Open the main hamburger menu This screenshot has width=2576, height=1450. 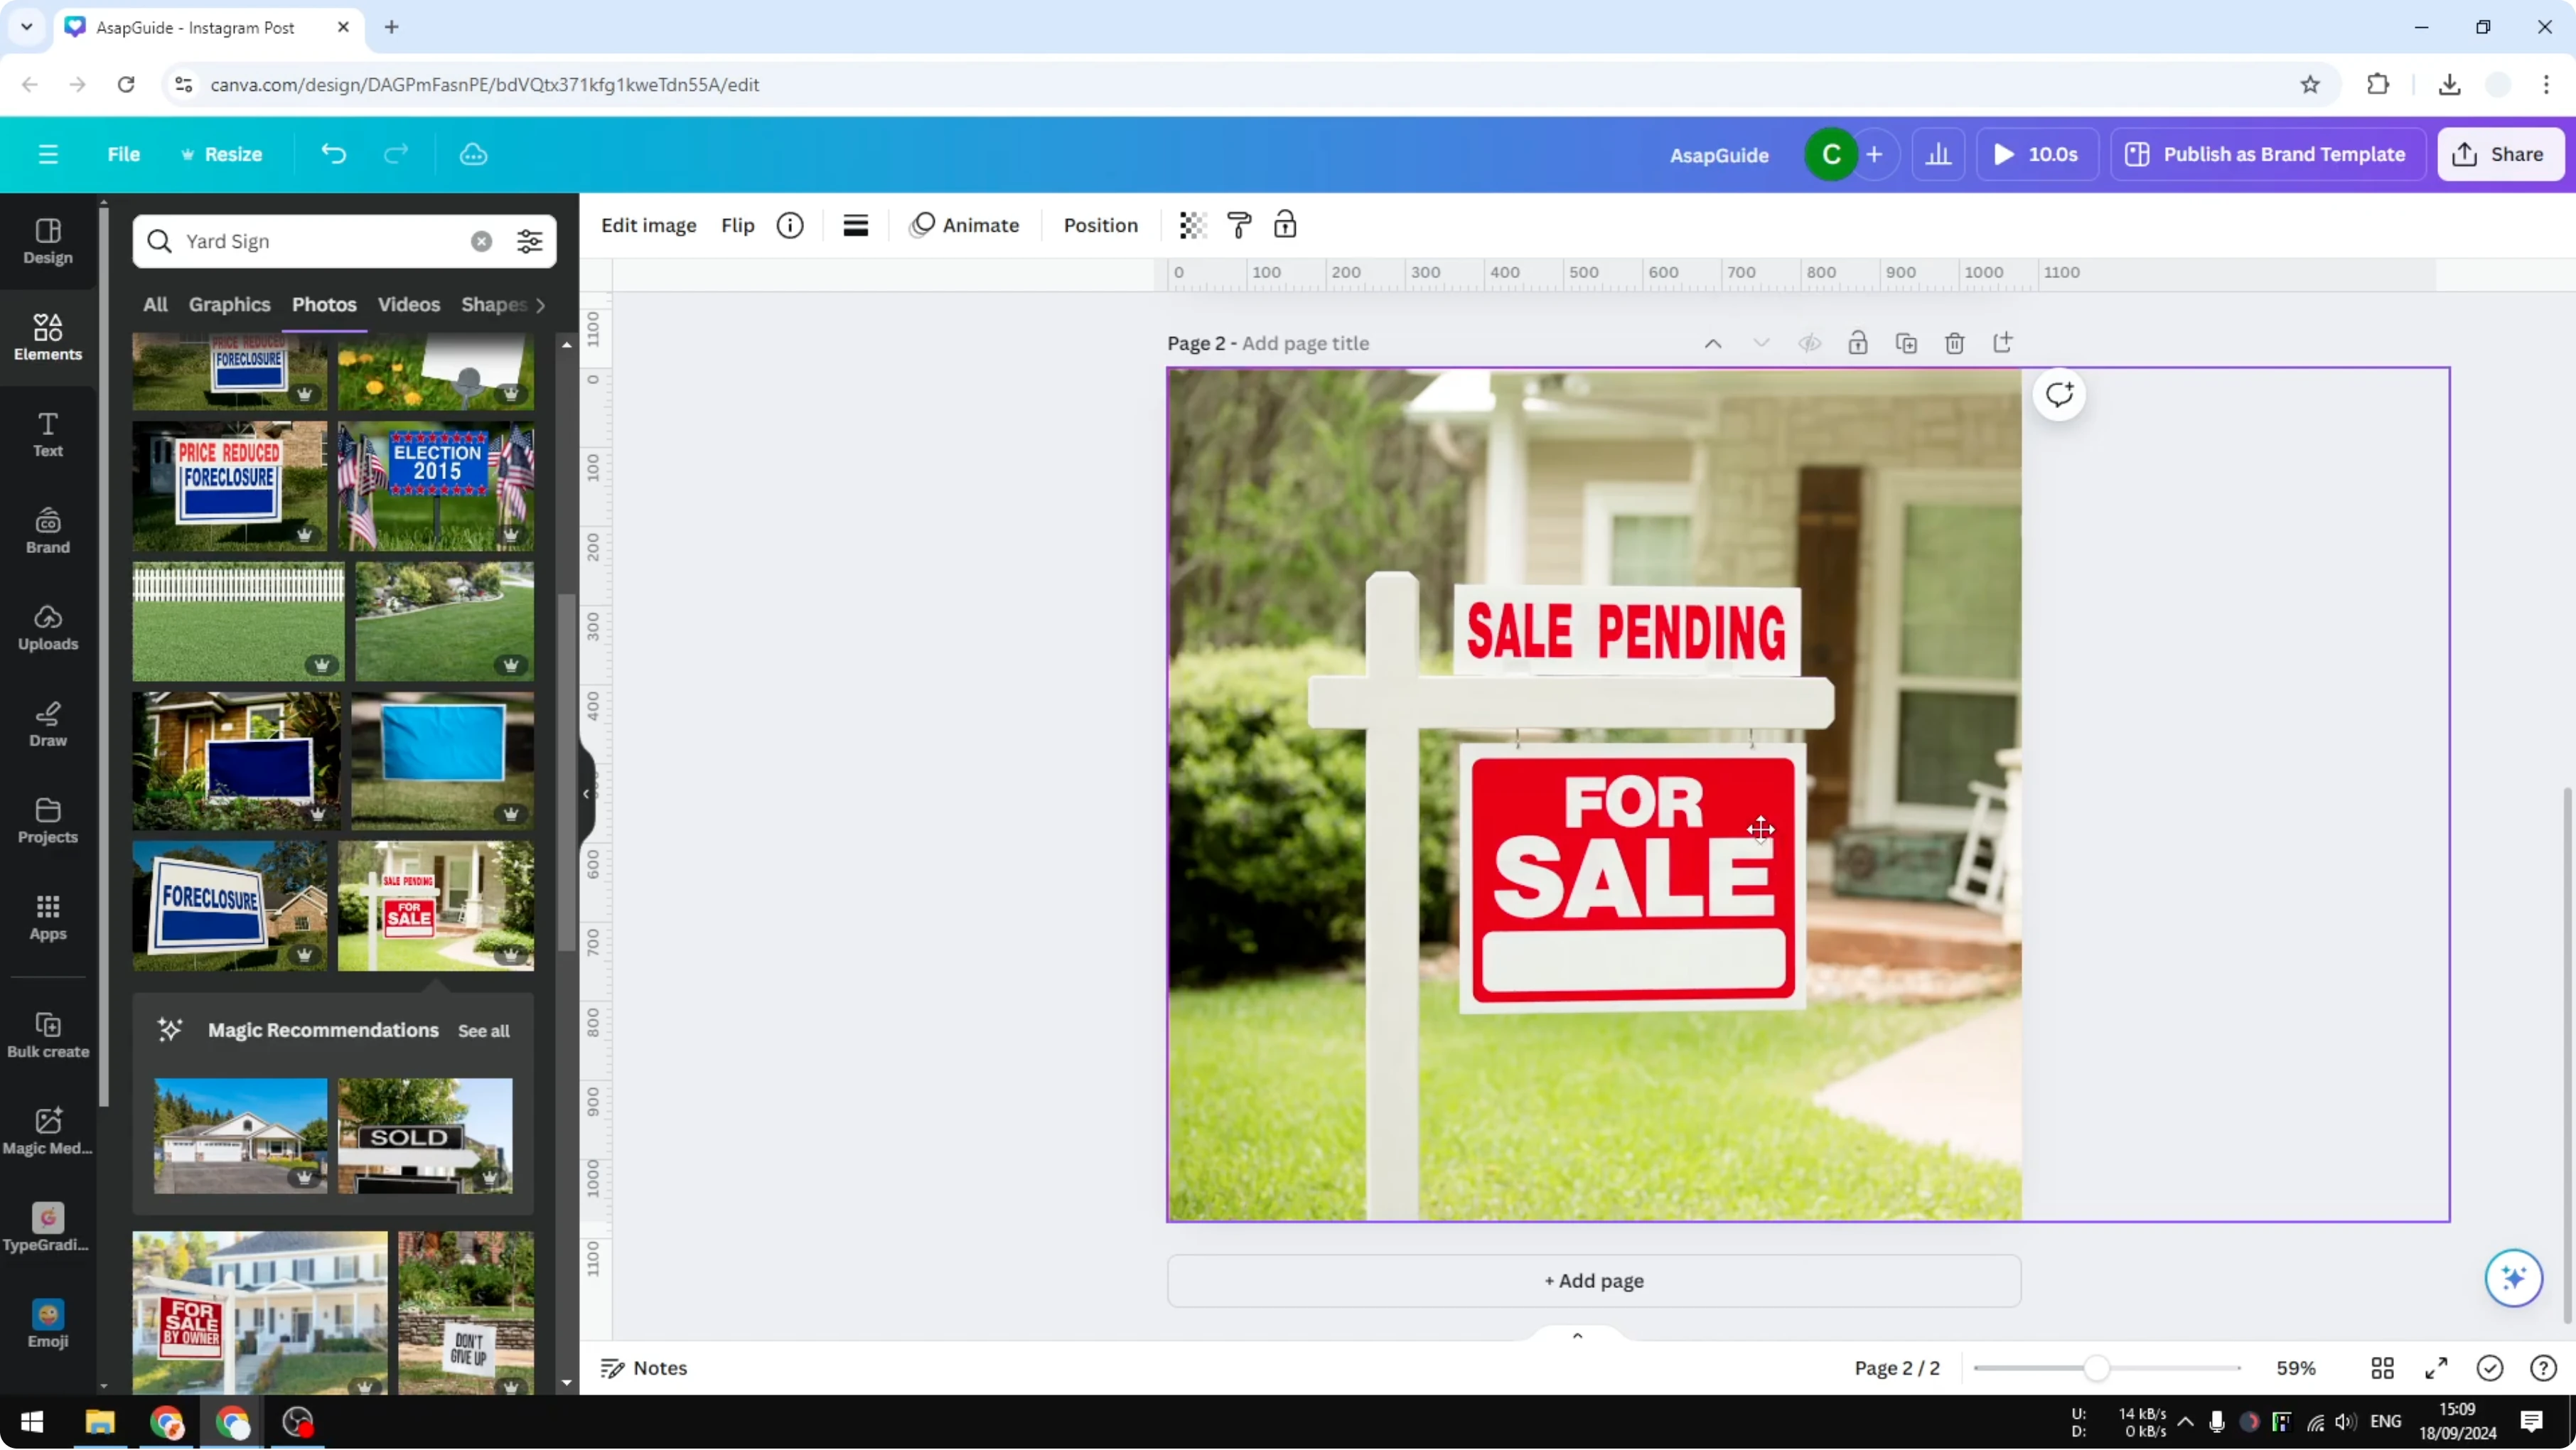[x=48, y=154]
